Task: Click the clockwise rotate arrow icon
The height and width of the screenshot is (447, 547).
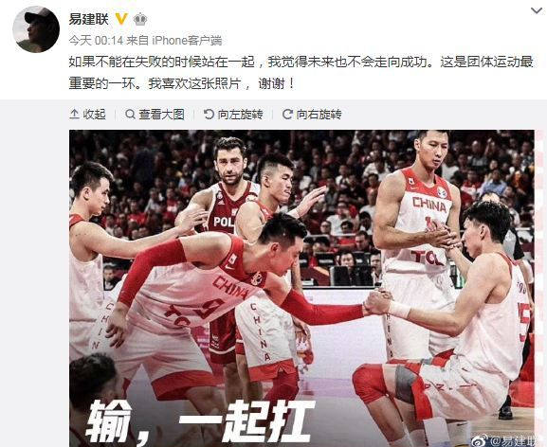Action: tap(287, 114)
